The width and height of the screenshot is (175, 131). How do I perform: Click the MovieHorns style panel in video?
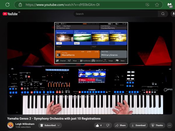coord(78,54)
